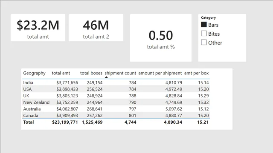
Task: Select the Australia row label
Action: pyautogui.click(x=32, y=109)
